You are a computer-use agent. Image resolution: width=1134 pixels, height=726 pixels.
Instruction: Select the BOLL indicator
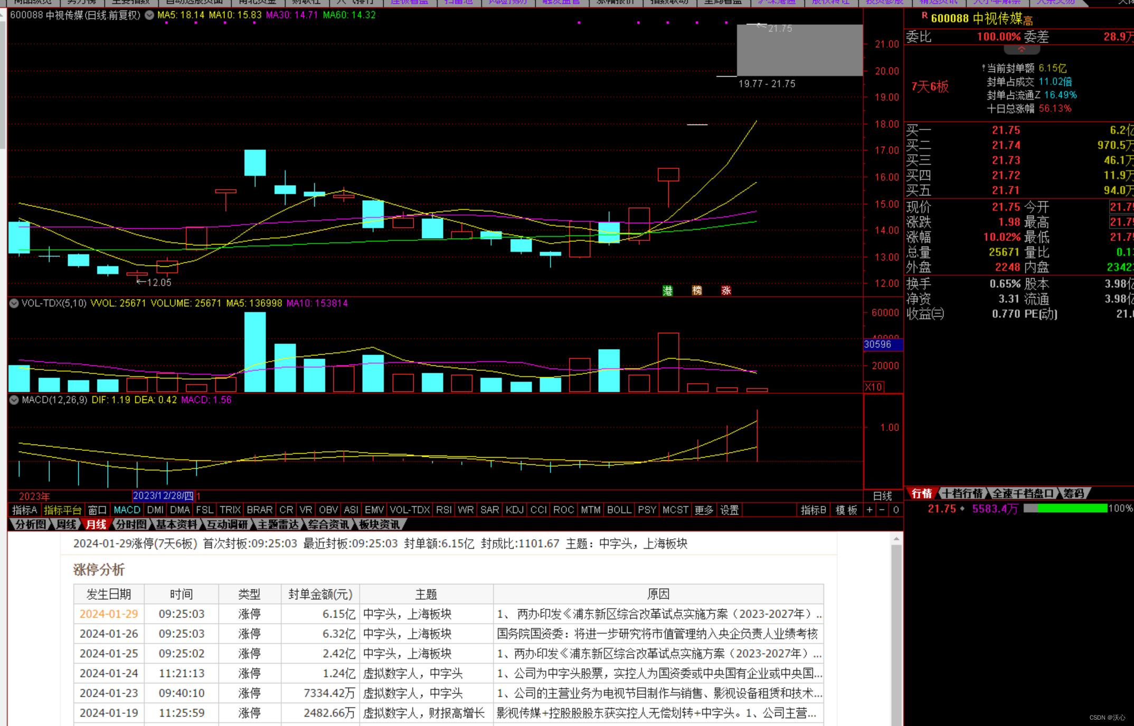tap(619, 510)
